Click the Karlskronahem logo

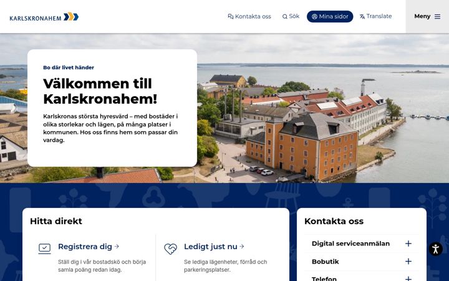tap(44, 17)
